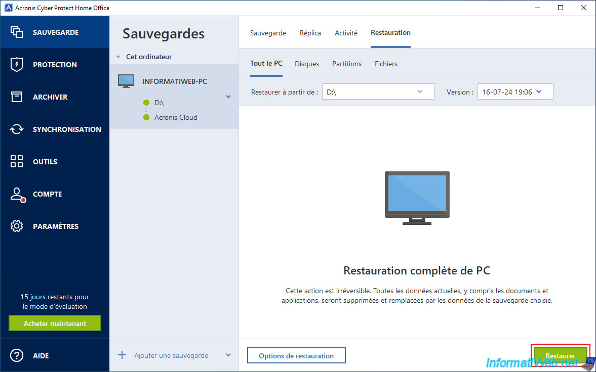The height and width of the screenshot is (372, 596).
Task: Click the green dot beside Acronis Cloud
Action: 146,117
